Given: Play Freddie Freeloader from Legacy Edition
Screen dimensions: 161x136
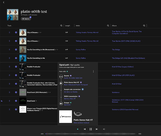Looking at the screenshot, I should pos(16,67).
